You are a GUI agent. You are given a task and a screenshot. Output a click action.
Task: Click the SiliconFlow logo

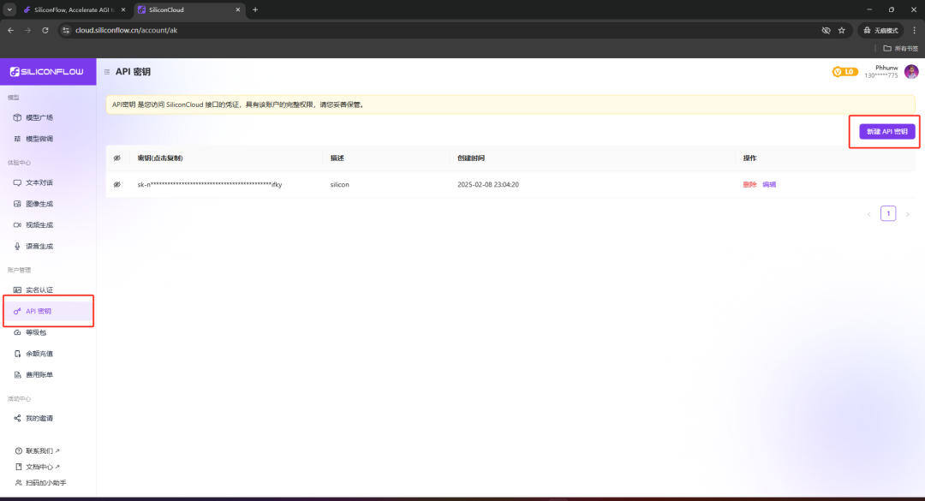click(x=46, y=71)
